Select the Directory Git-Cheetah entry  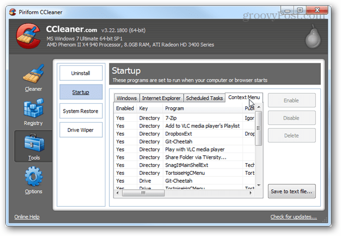pos(185,141)
